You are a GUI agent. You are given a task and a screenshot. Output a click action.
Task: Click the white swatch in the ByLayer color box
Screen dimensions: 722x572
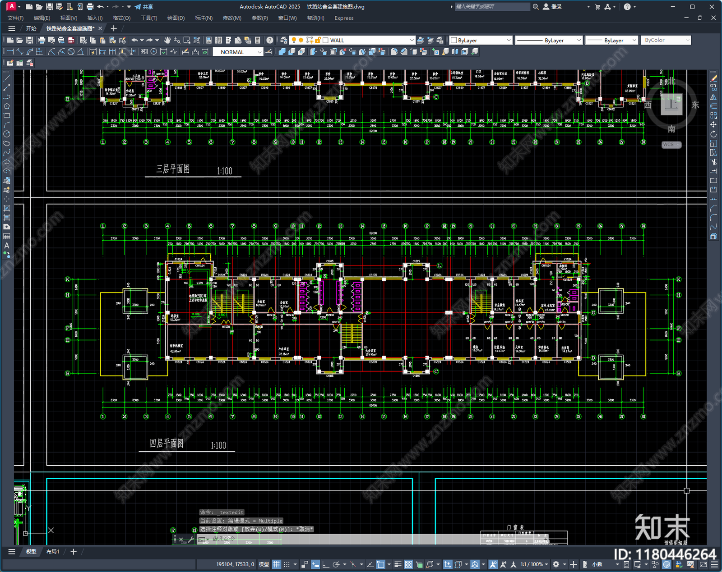454,40
